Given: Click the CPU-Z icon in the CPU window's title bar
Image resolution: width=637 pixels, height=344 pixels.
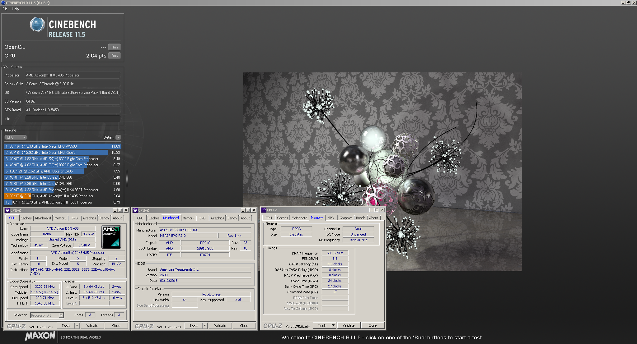Looking at the screenshot, I should [7, 210].
